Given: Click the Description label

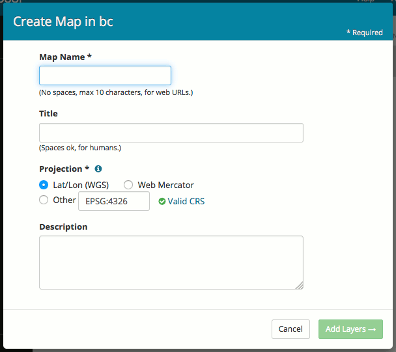Looking at the screenshot, I should [x=63, y=226].
